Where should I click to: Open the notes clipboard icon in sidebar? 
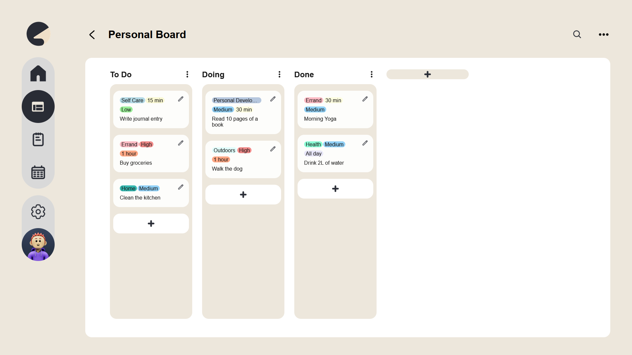(38, 139)
